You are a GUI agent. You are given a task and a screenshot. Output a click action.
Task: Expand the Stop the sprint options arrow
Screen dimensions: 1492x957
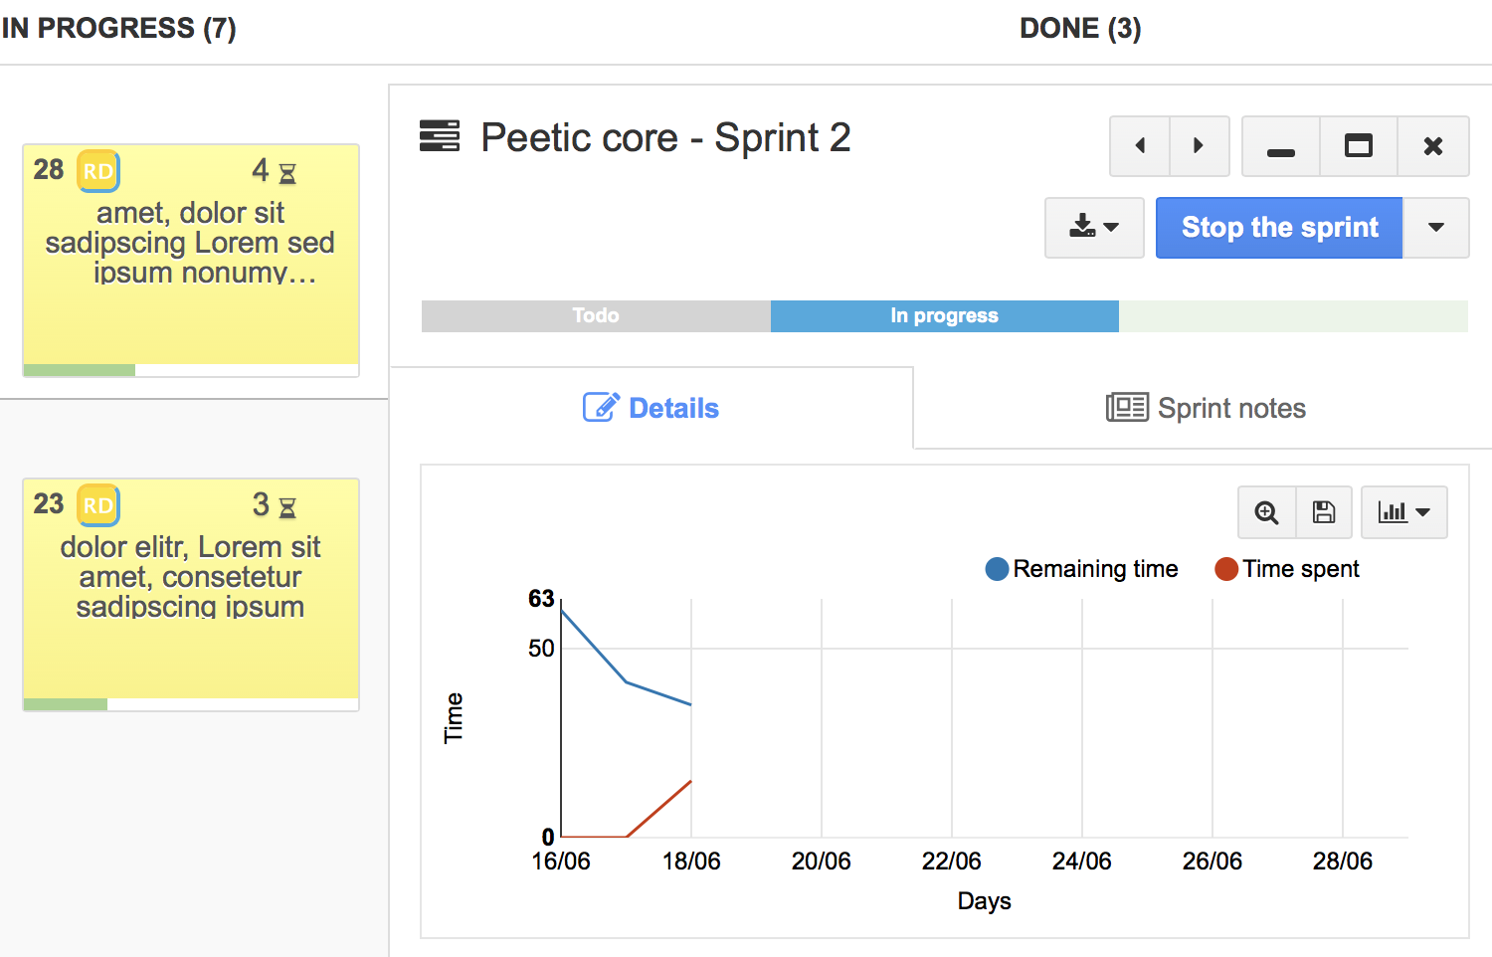click(x=1435, y=228)
